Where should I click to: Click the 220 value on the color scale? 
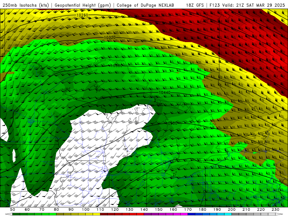(261, 210)
